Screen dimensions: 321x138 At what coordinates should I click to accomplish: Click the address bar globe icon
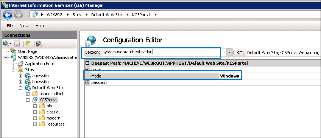35,14
